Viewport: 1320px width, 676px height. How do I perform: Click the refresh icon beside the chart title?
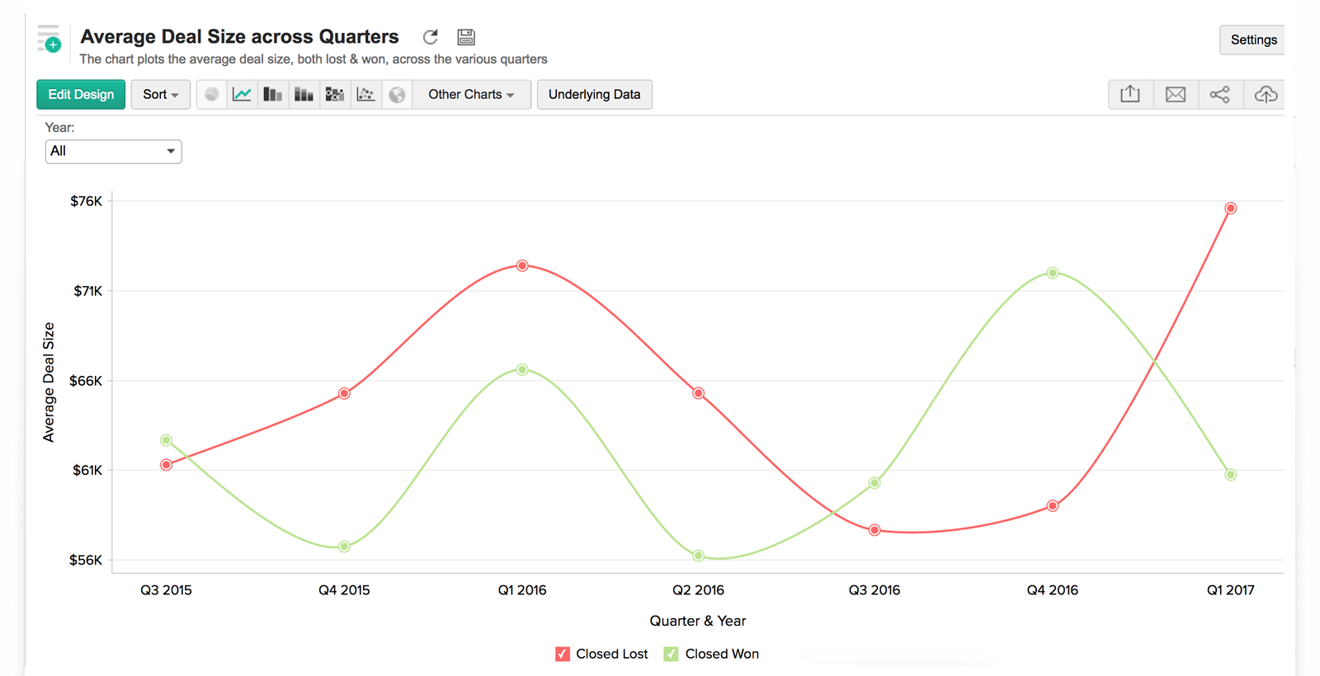(x=430, y=37)
